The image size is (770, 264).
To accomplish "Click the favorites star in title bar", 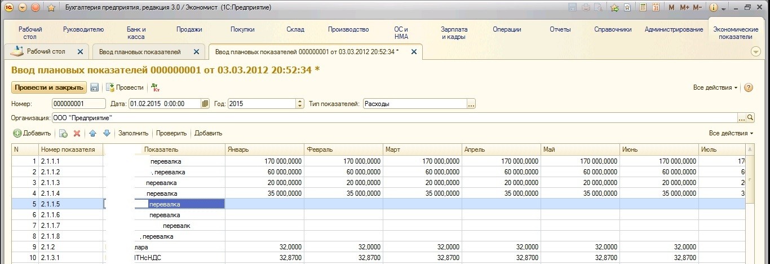I will point(51,8).
